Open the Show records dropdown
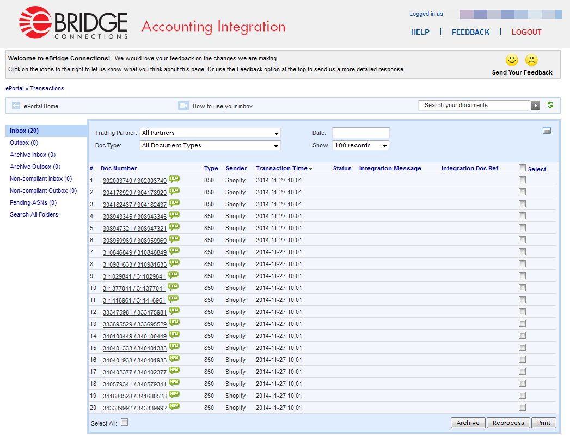Screen dimensions: 570x444 (360, 145)
